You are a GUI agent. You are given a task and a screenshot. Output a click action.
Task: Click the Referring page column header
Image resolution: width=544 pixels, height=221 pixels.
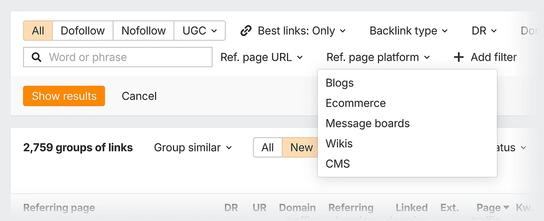click(59, 208)
